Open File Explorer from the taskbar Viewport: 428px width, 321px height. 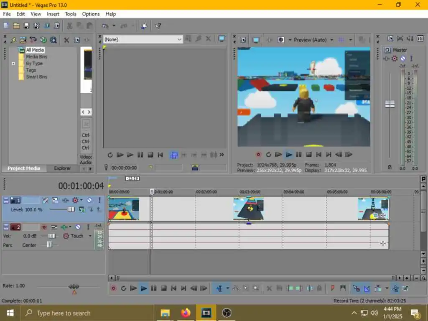click(165, 313)
